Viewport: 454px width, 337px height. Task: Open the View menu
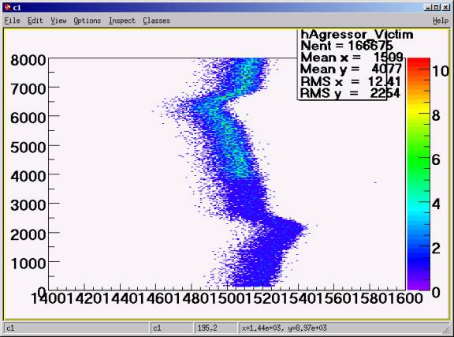point(58,21)
